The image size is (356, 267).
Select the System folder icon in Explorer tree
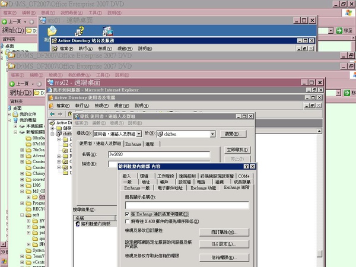coord(28,250)
